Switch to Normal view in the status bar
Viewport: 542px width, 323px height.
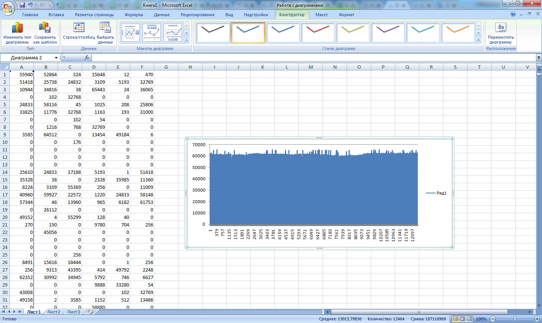coord(455,319)
